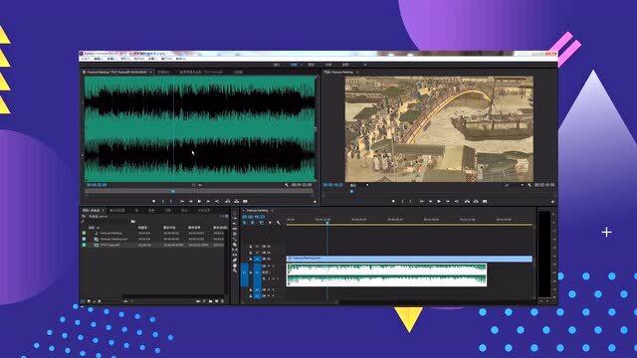Select the Zoom tool in Tools panel
637x358 pixels.
pos(235,271)
